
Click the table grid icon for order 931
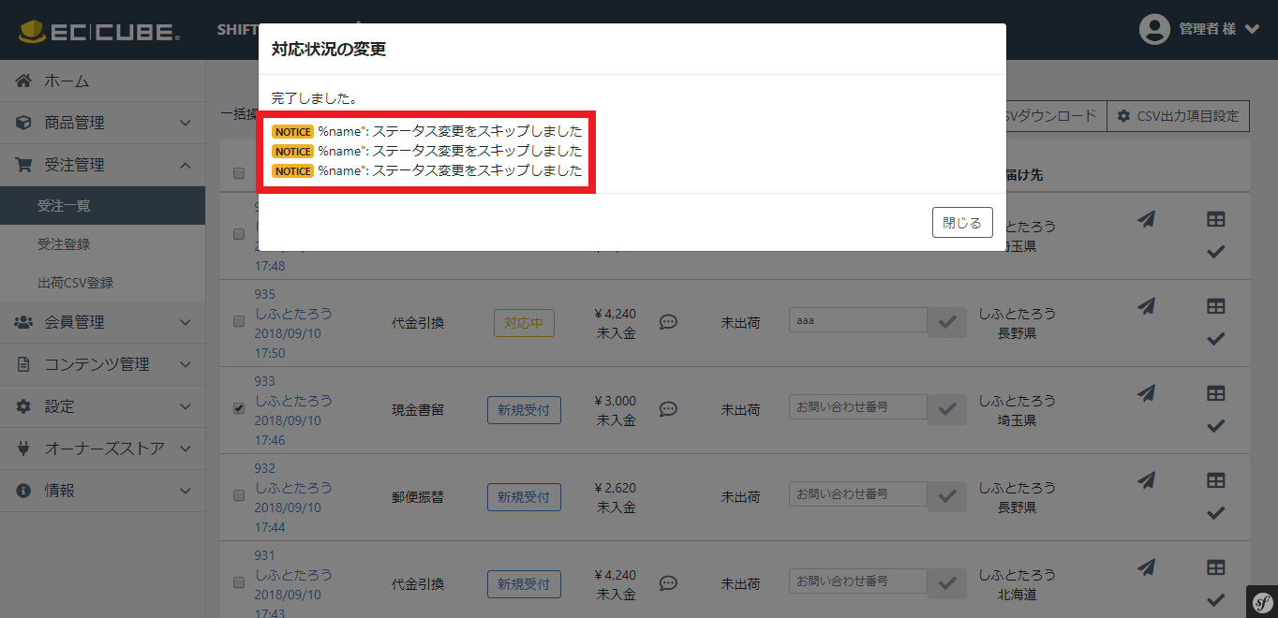[x=1215, y=567]
